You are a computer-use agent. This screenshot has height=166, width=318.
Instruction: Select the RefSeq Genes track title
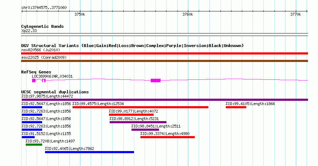pyautogui.click(x=36, y=72)
